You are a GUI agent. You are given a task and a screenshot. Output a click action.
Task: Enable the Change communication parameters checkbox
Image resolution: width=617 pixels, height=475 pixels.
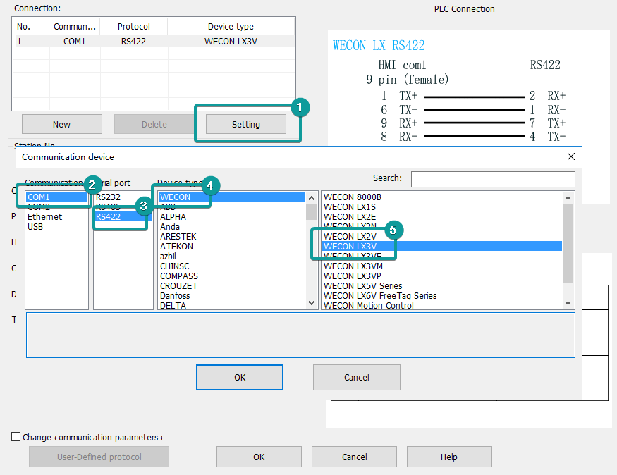[16, 436]
